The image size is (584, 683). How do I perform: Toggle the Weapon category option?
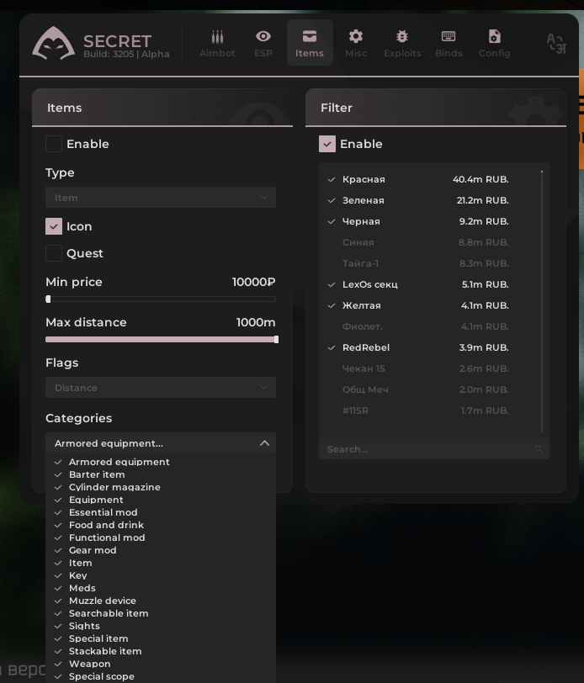(x=161, y=664)
